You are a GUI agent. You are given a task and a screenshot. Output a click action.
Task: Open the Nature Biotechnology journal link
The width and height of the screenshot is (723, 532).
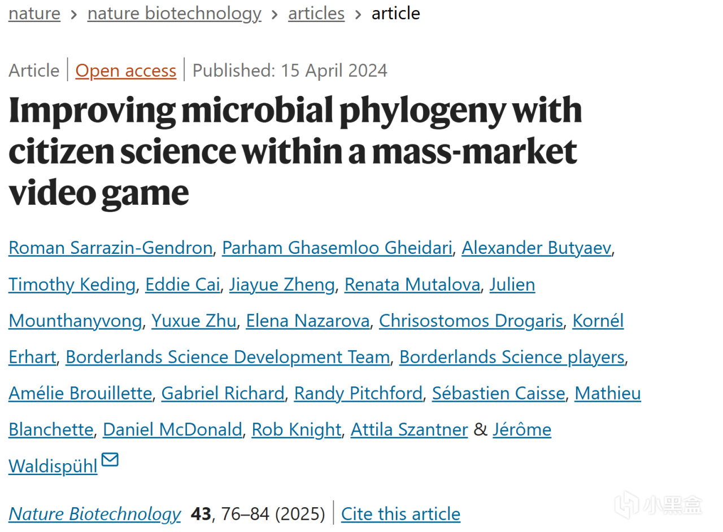[x=94, y=514]
